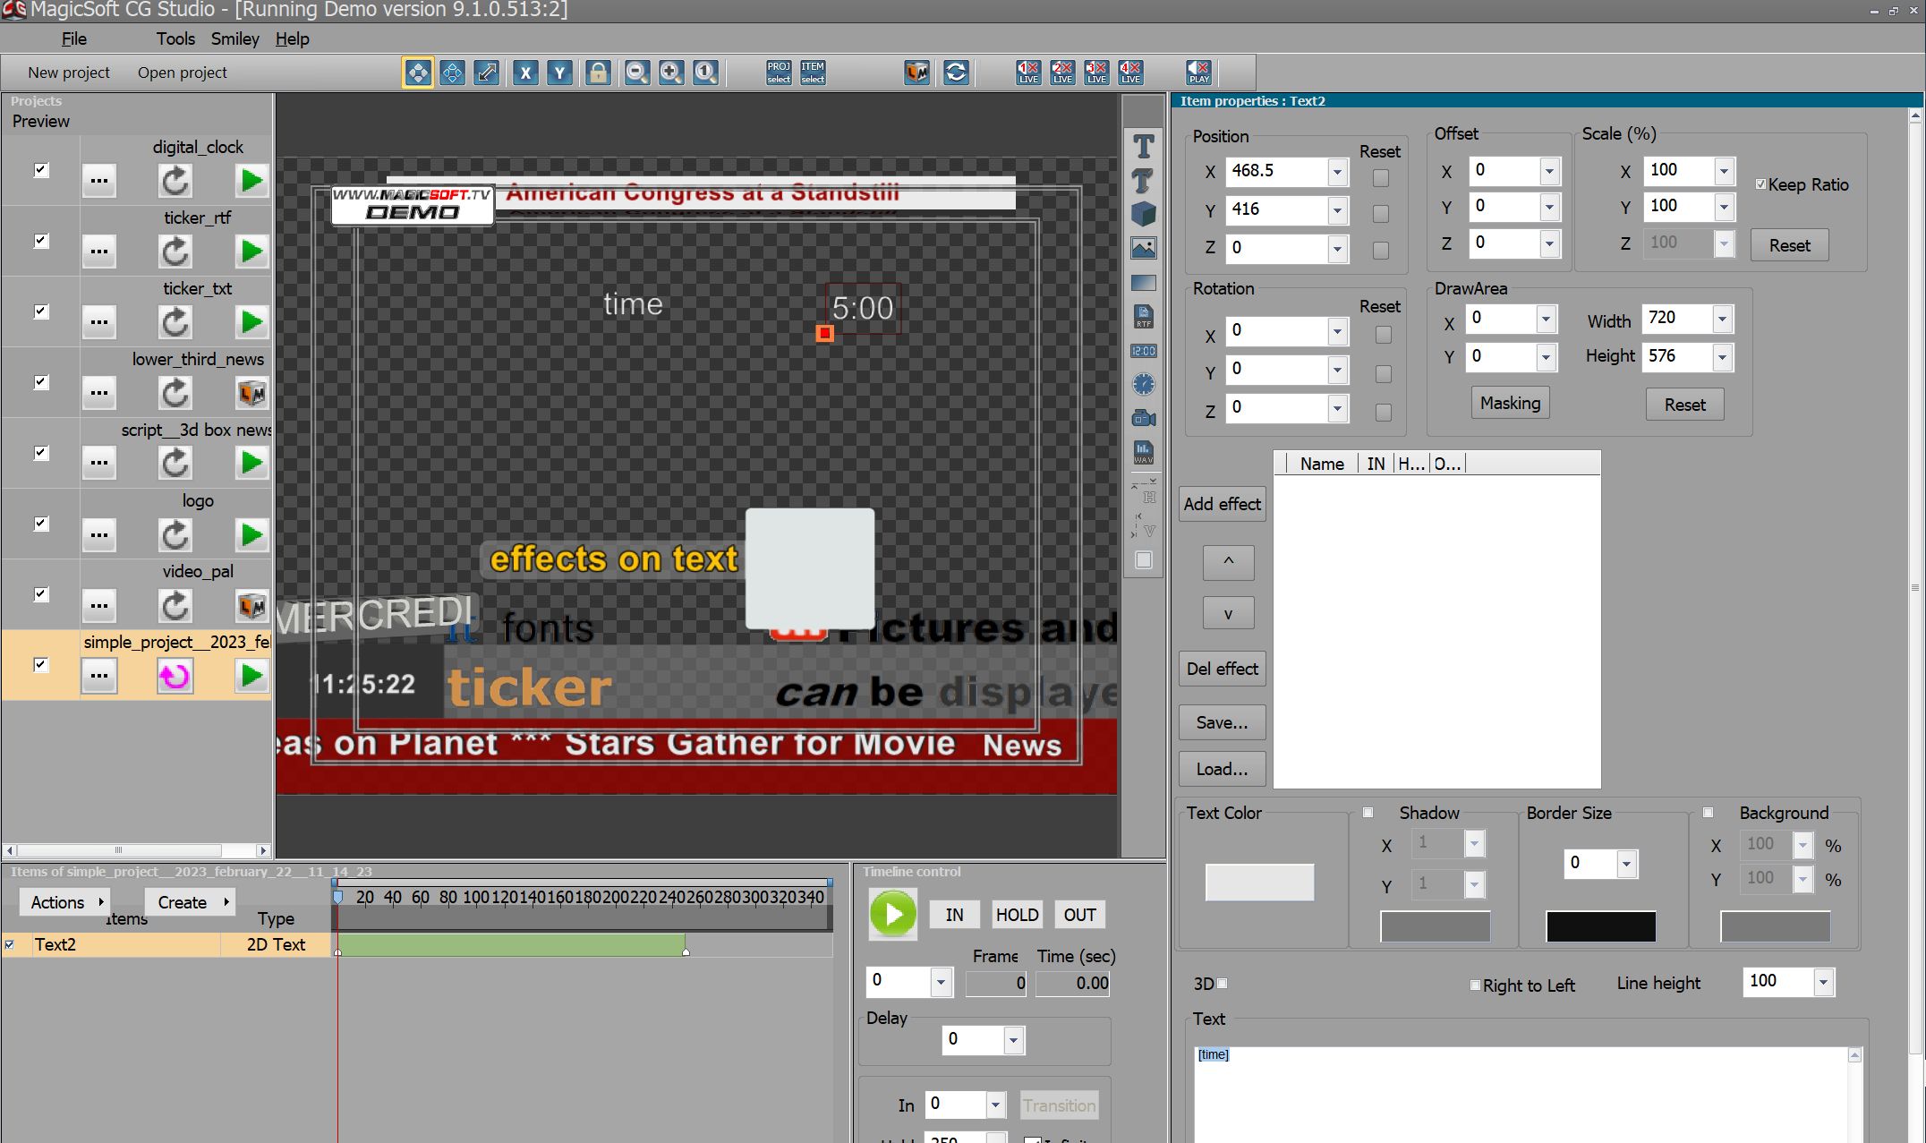The image size is (1926, 1143).
Task: Click the Add effect button
Action: pos(1222,504)
